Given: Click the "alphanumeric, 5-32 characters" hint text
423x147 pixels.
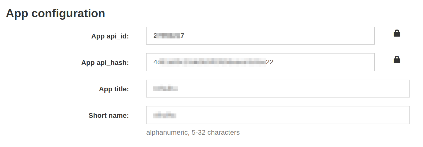Looking at the screenshot, I should click(193, 133).
